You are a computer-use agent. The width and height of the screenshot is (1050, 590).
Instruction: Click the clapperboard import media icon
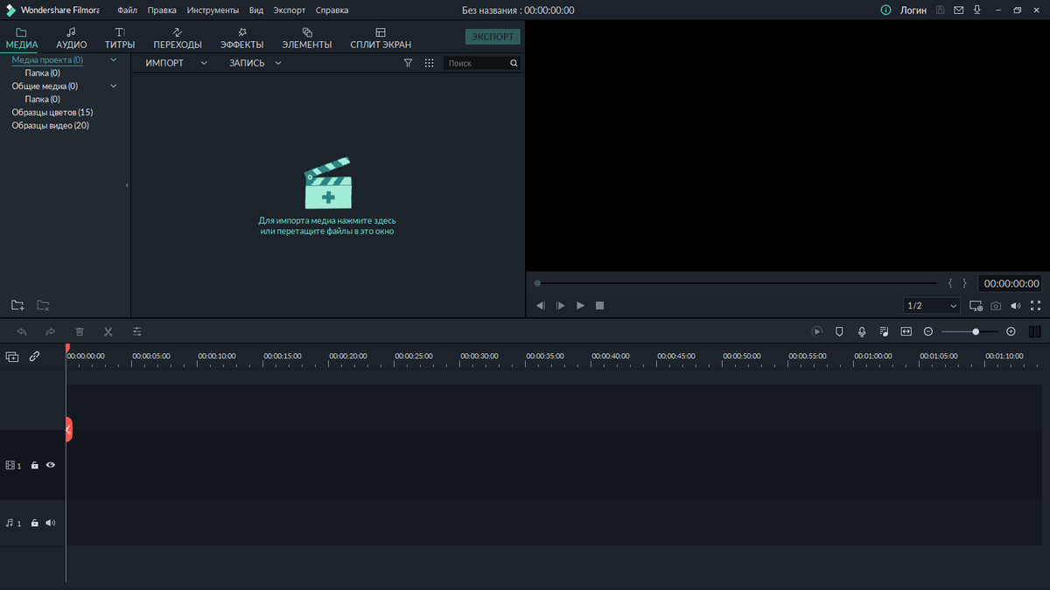328,183
